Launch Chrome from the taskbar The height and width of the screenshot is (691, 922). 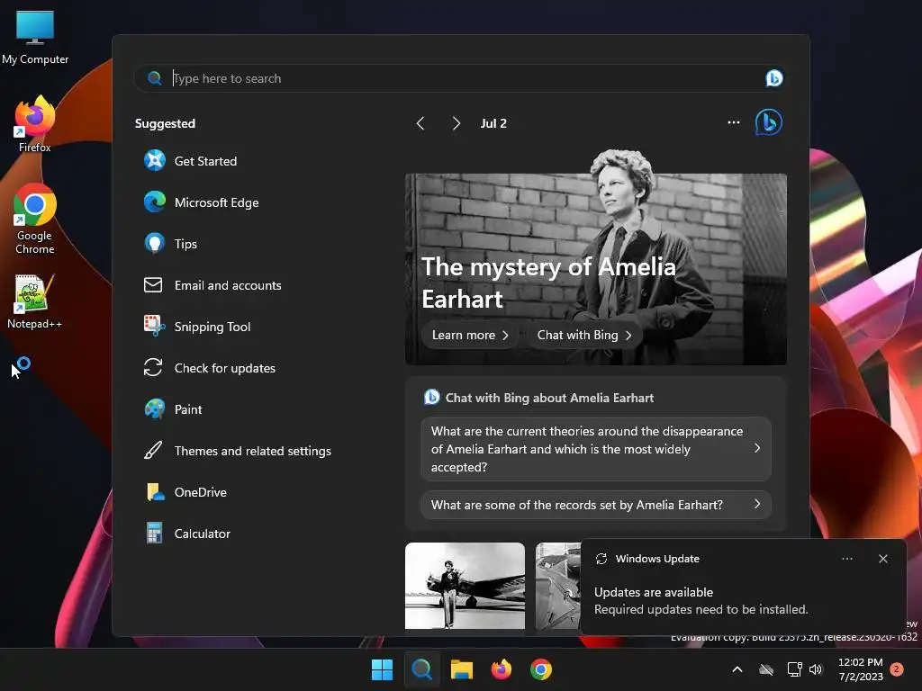point(541,669)
